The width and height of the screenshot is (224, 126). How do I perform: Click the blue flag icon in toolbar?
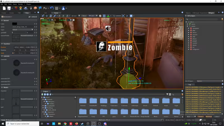tap(40, 8)
